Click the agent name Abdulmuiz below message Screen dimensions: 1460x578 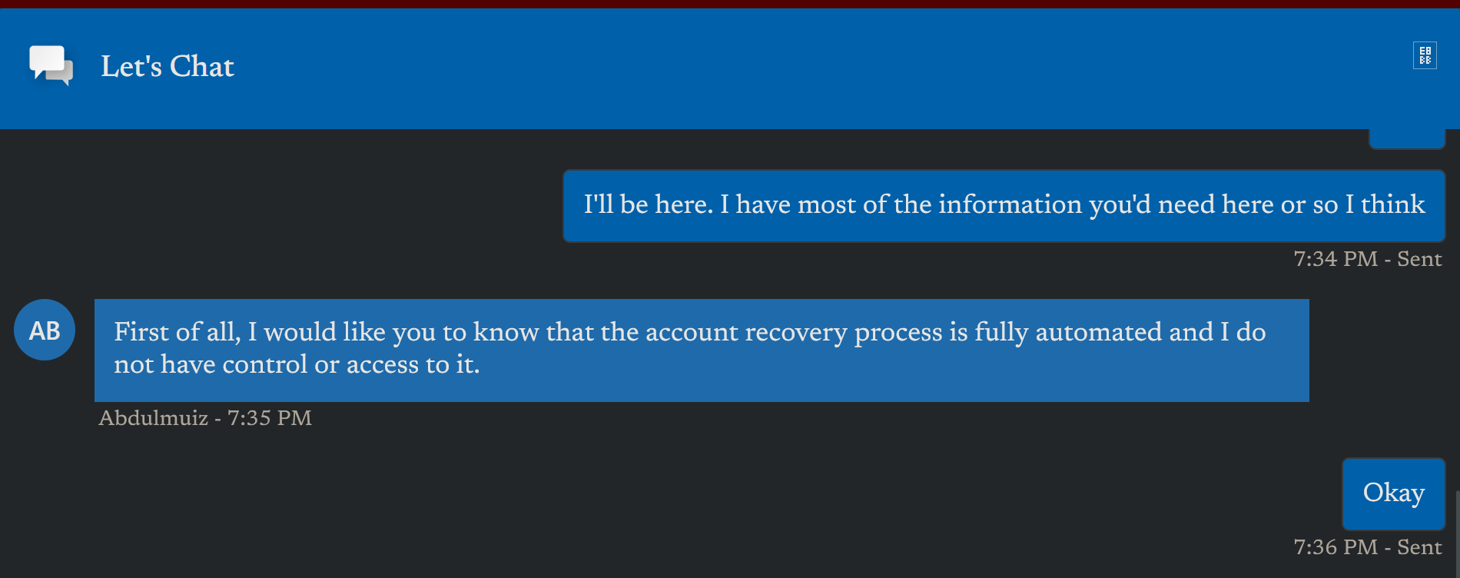click(154, 418)
